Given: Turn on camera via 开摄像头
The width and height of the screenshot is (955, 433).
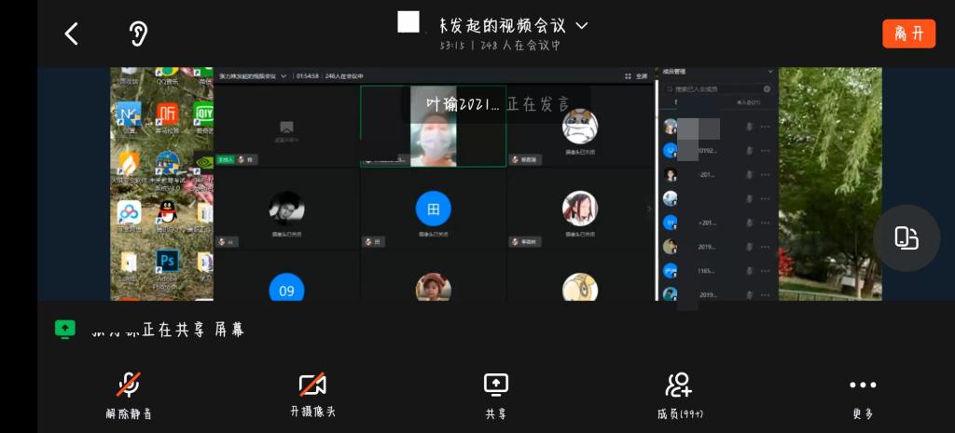Looking at the screenshot, I should 311,394.
